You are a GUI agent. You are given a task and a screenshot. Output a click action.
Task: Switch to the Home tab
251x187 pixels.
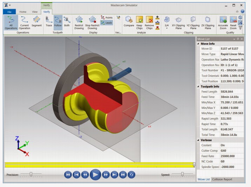coord(23,12)
